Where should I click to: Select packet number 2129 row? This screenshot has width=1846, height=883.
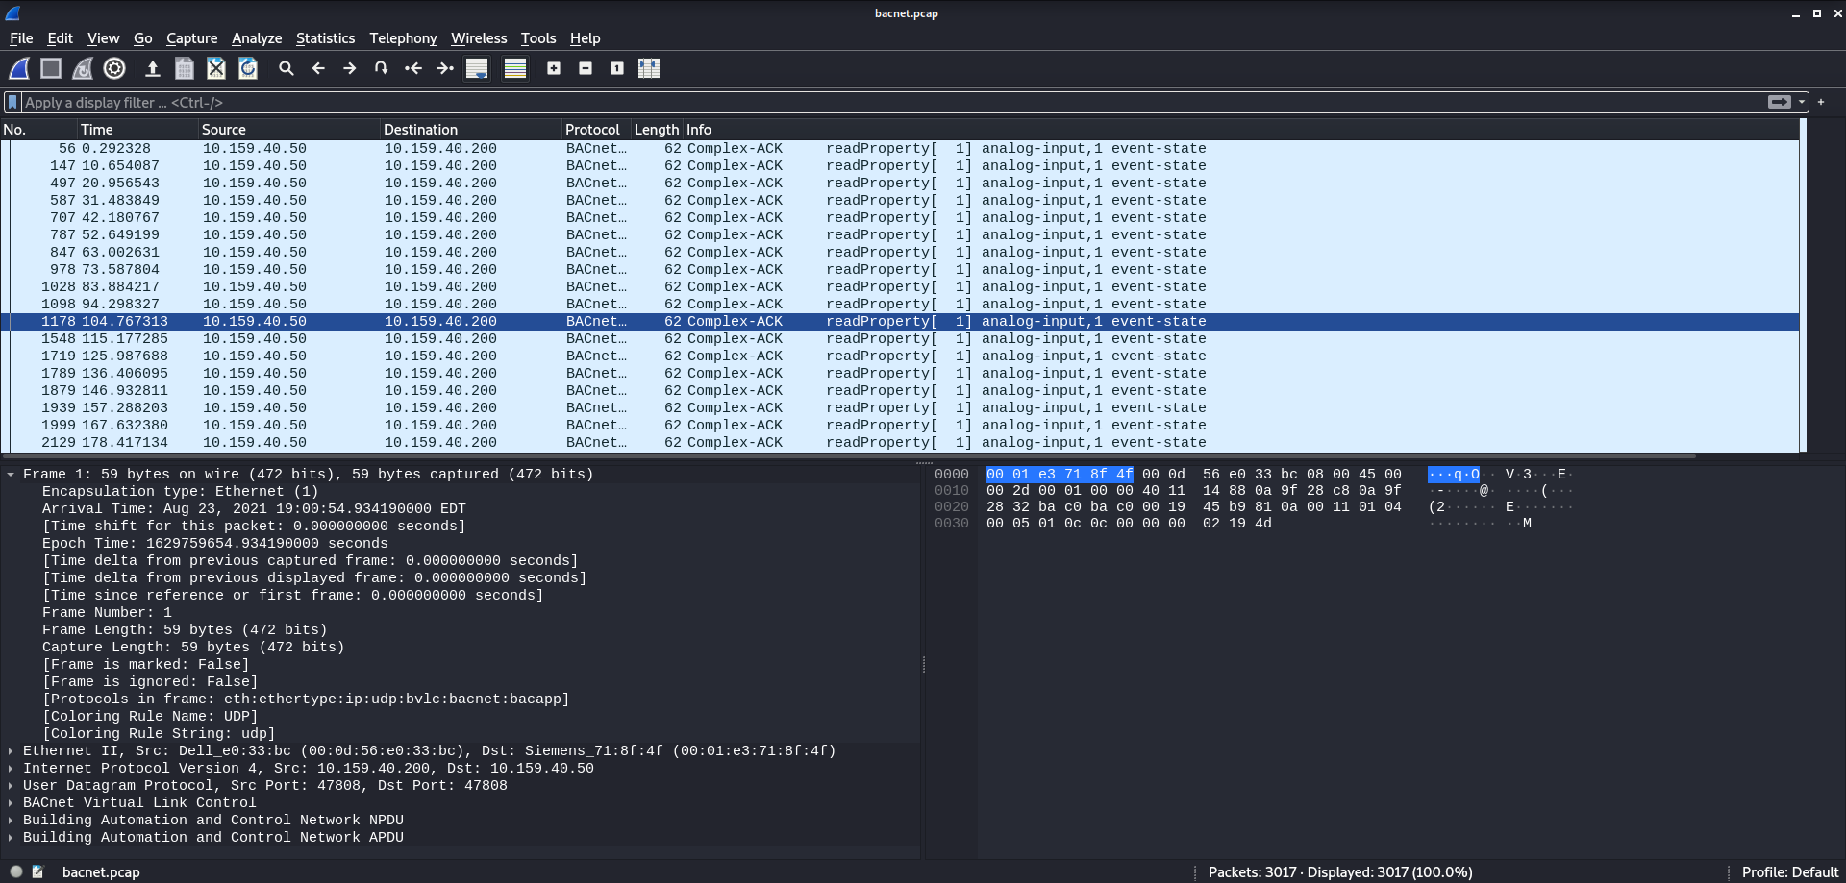tap(900, 442)
